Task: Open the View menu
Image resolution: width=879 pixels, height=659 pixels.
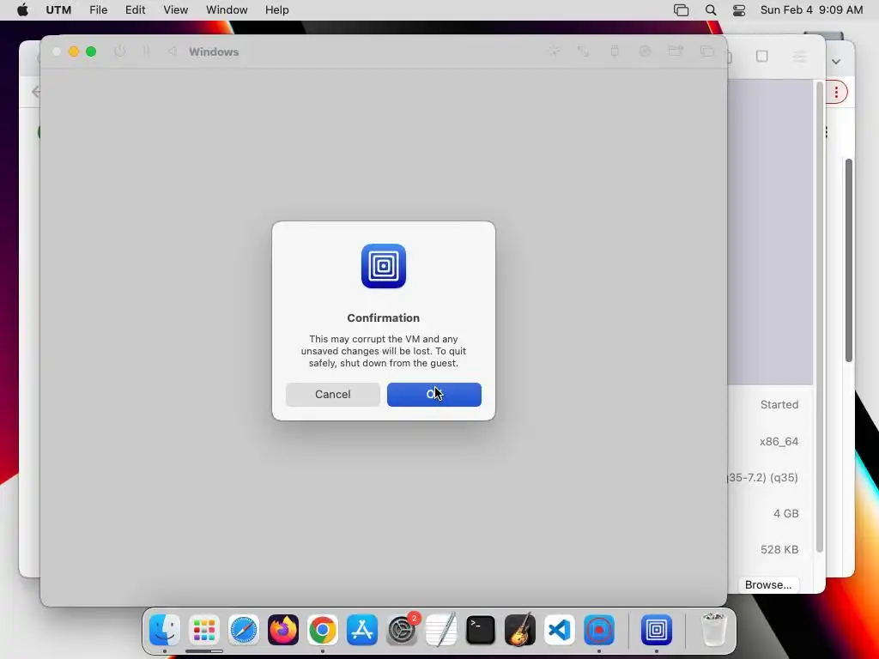Action: pyautogui.click(x=175, y=10)
